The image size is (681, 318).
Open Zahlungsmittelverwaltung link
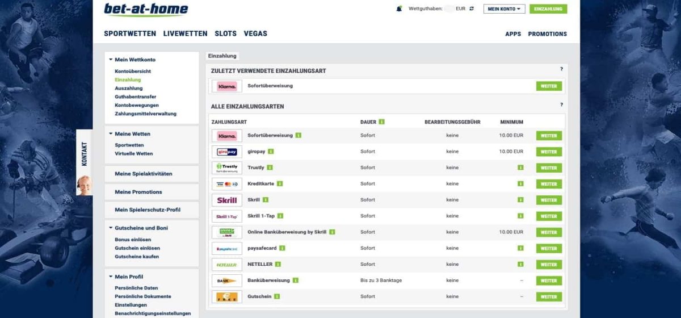click(x=146, y=114)
